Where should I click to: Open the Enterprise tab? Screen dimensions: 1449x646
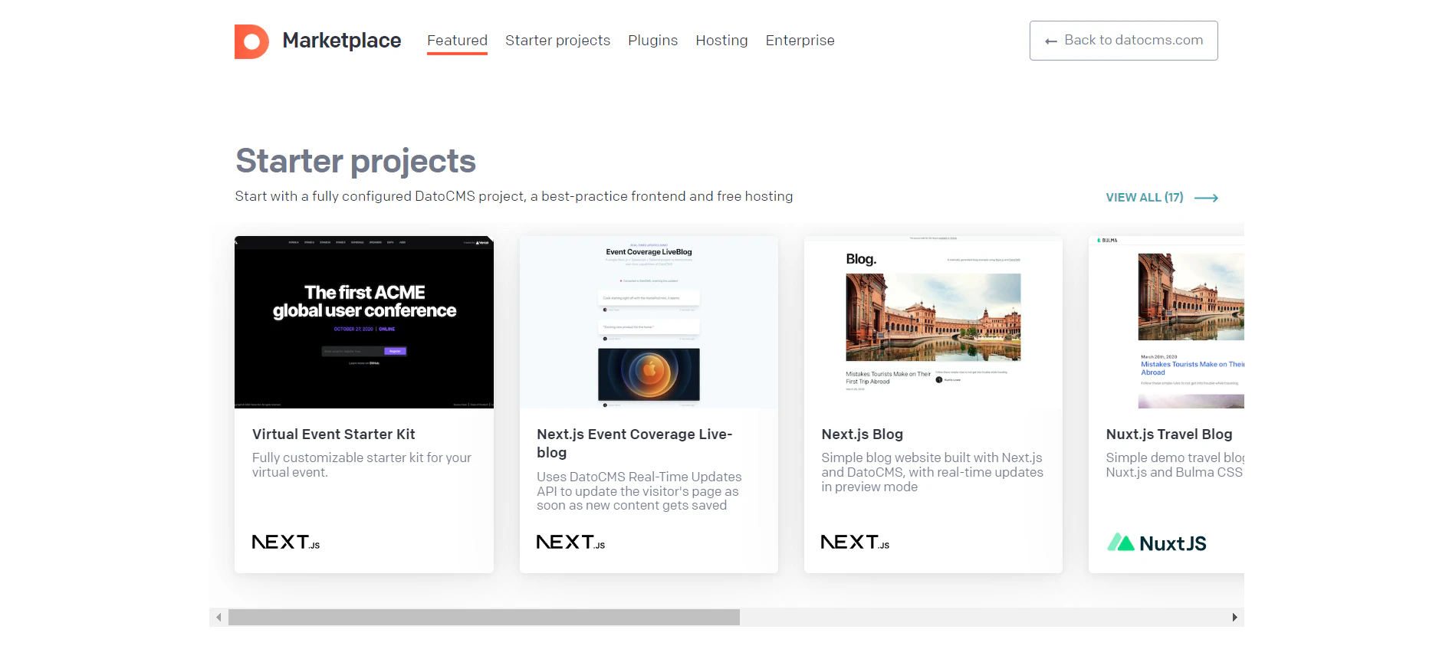coord(800,41)
